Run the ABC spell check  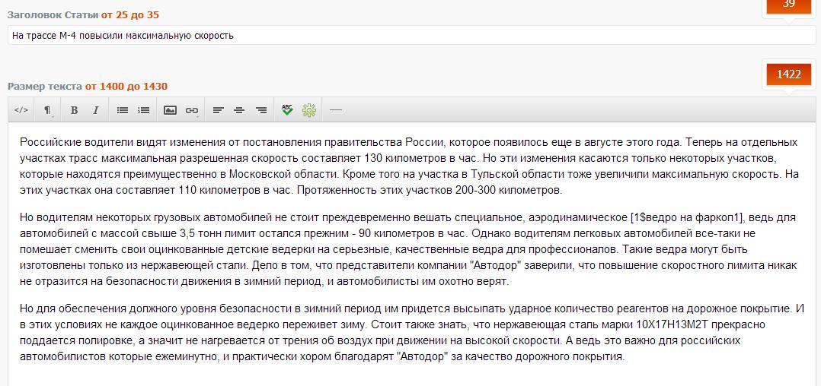(x=287, y=110)
